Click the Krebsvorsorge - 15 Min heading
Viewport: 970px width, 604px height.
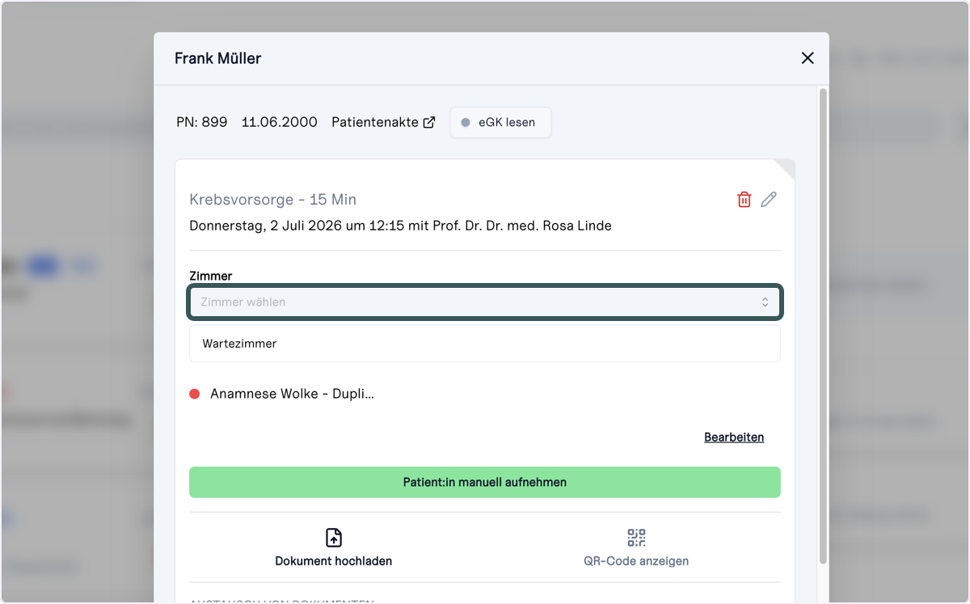(x=272, y=200)
